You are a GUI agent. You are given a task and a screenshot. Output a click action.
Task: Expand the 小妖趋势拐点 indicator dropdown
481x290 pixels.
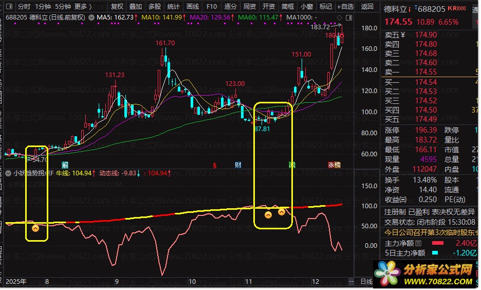point(8,173)
